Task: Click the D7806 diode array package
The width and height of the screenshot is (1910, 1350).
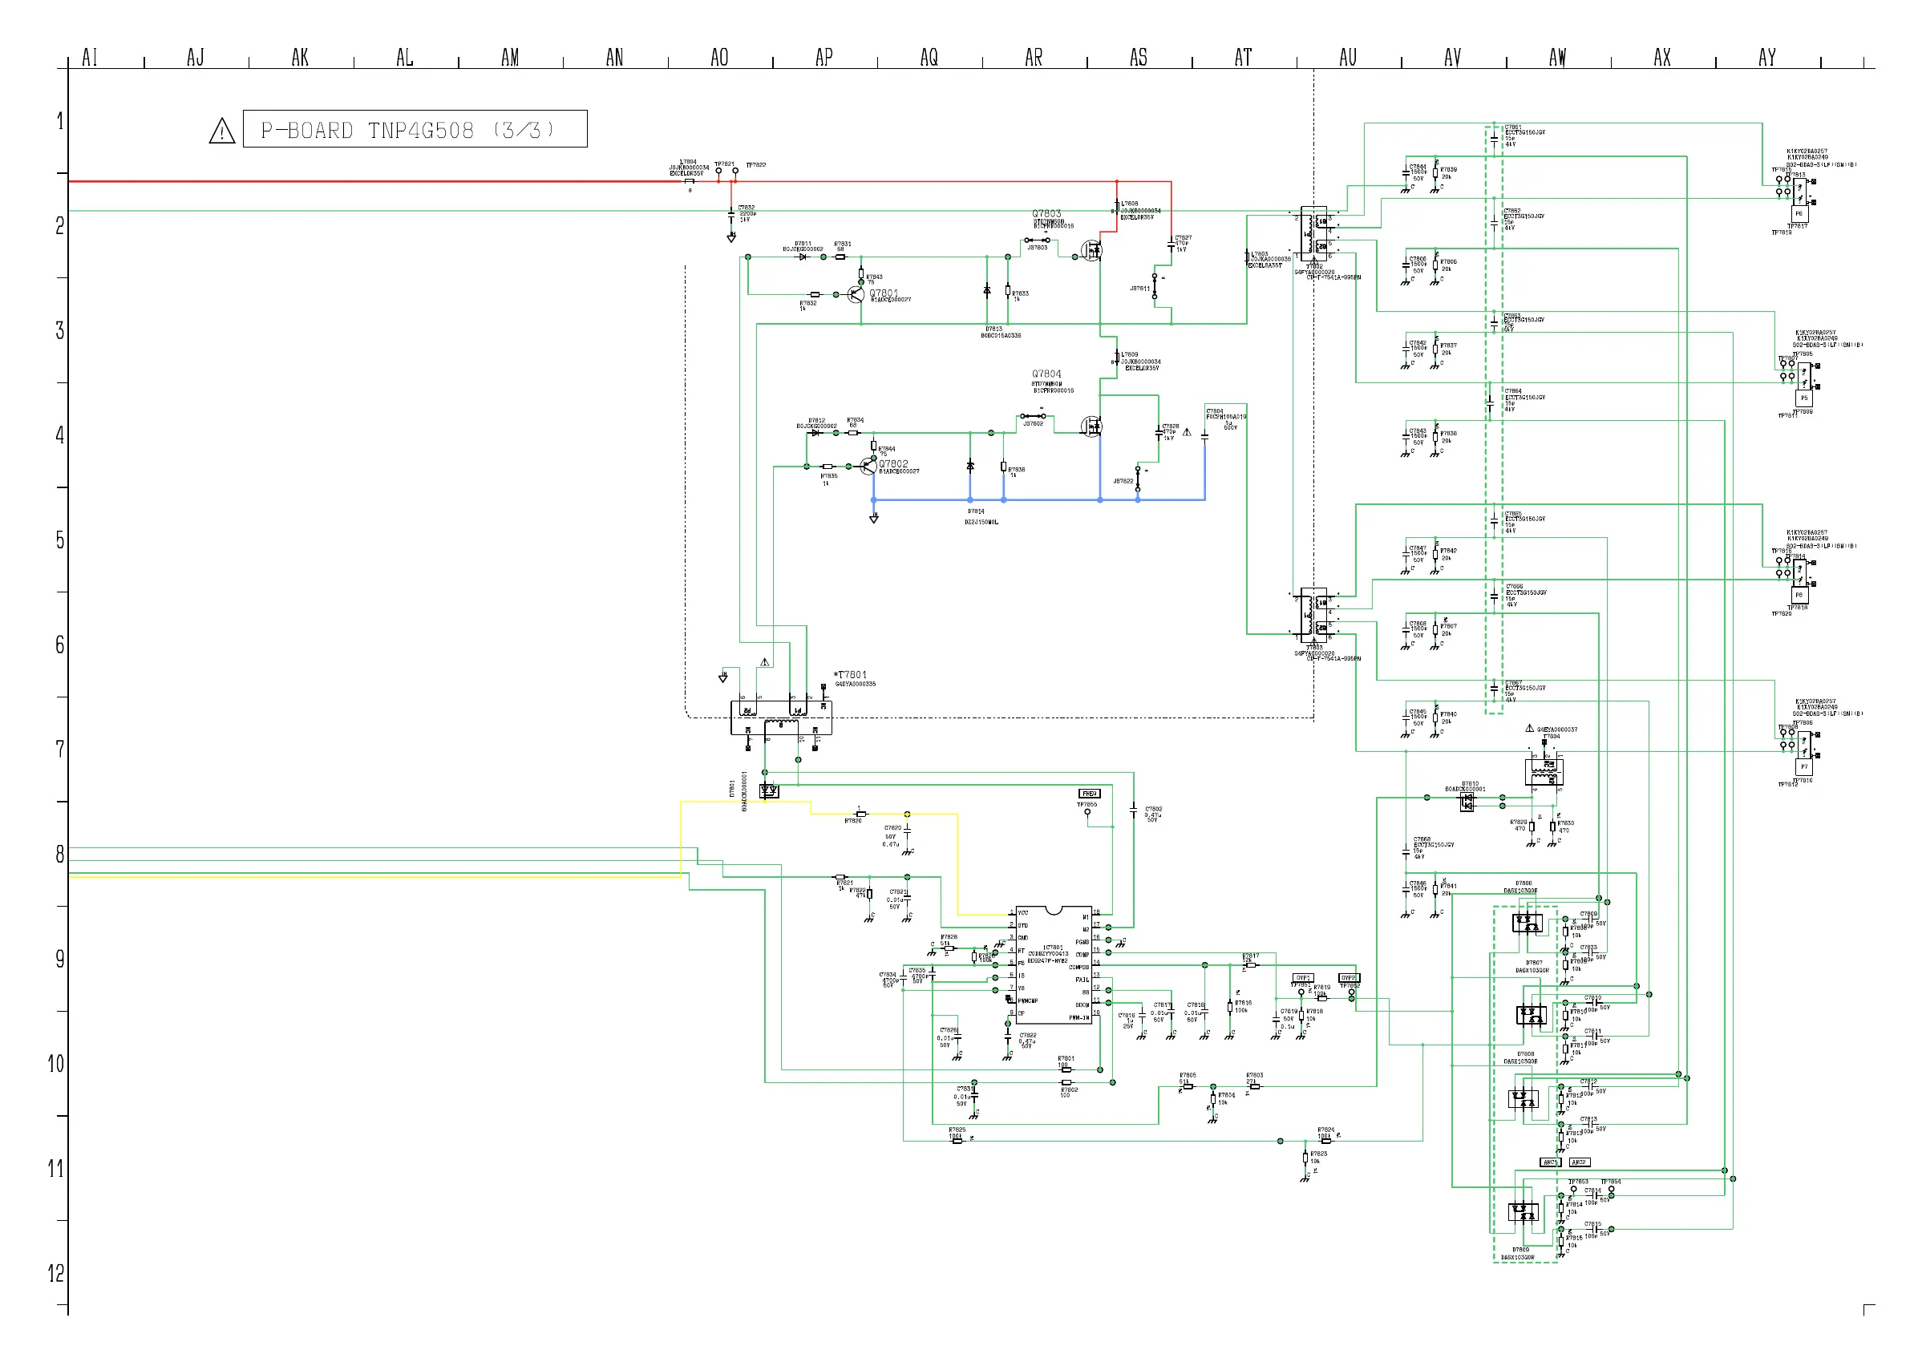Action: (1528, 923)
